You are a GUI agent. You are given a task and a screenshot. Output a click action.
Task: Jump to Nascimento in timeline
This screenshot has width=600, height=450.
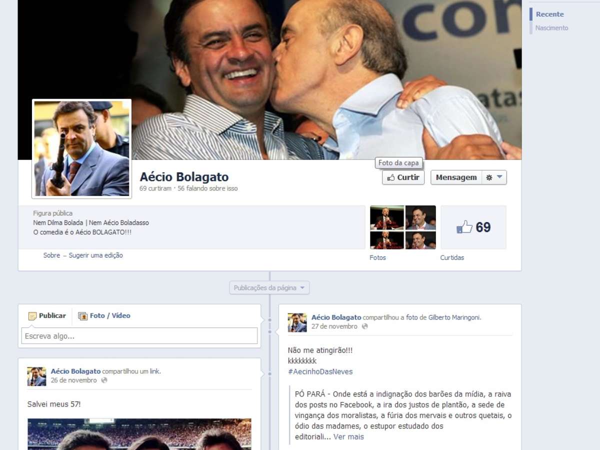(551, 28)
